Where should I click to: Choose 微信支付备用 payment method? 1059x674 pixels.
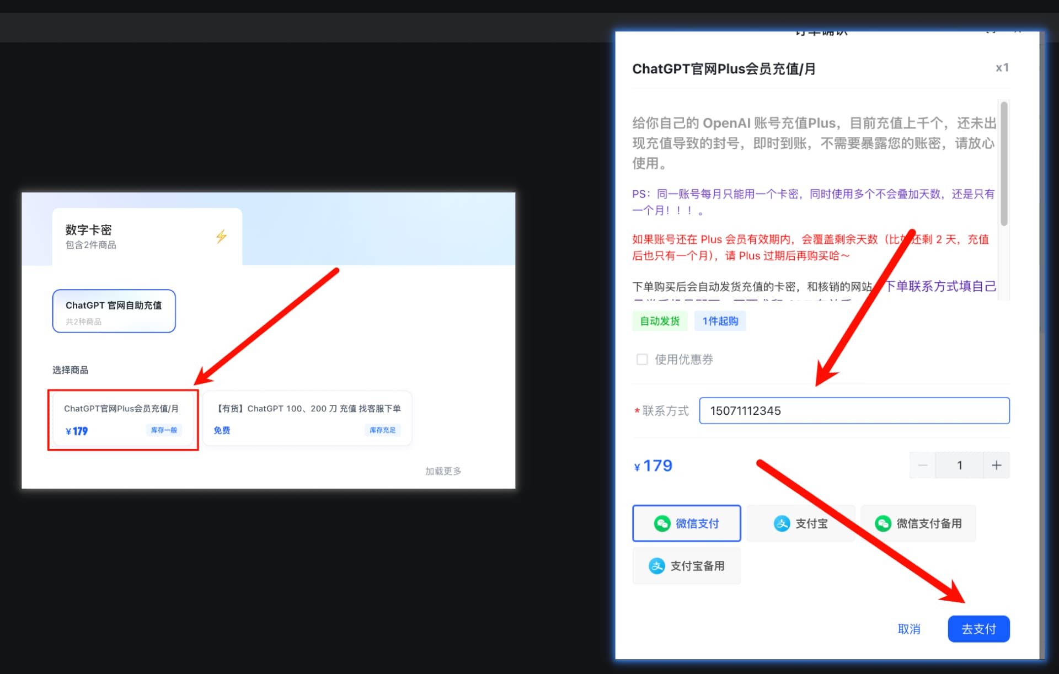[918, 523]
